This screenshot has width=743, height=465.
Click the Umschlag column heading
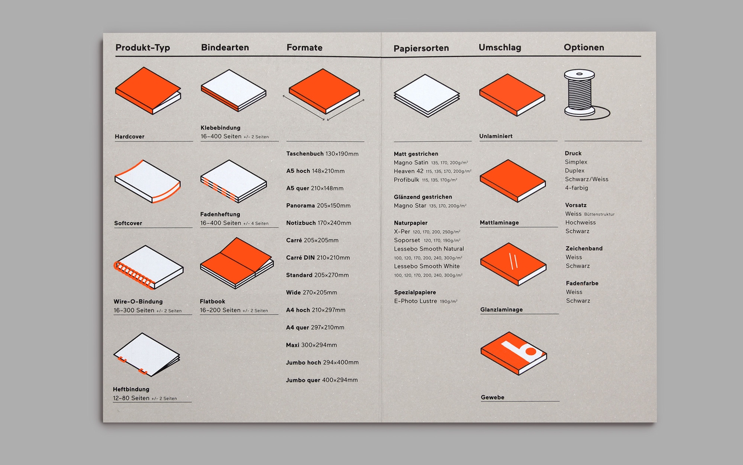[x=500, y=47]
